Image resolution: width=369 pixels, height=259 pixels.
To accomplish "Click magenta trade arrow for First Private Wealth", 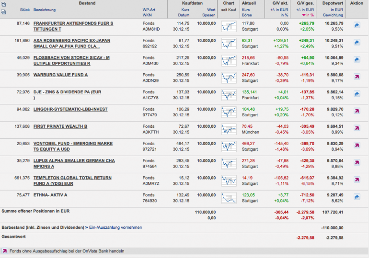I will tap(357, 128).
